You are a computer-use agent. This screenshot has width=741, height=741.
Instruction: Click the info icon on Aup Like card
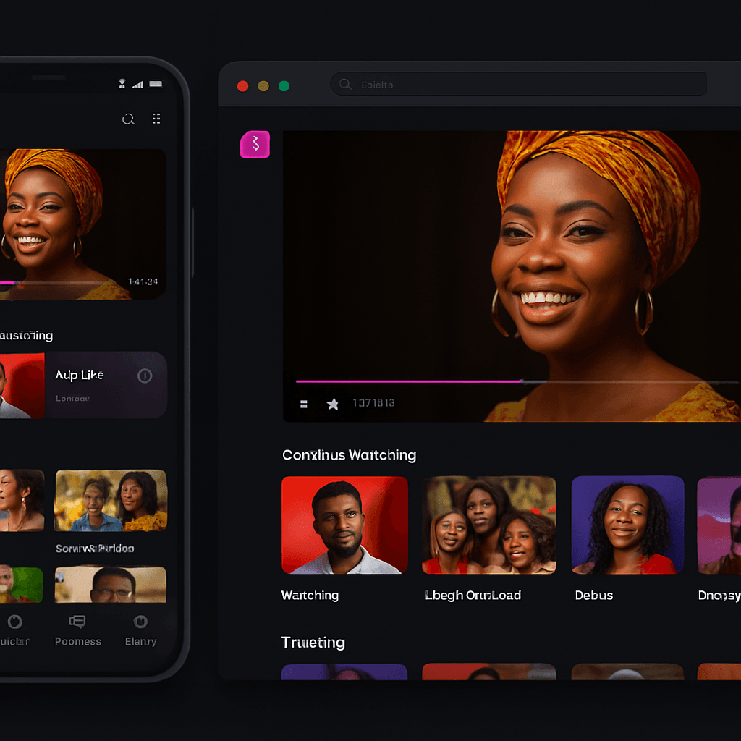145,376
